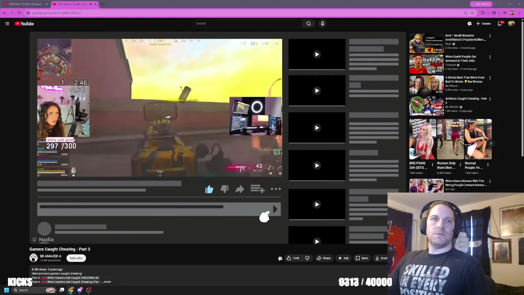Click the add-to-playlist icon under the skeleton video
The width and height of the screenshot is (524, 295).
tap(257, 189)
